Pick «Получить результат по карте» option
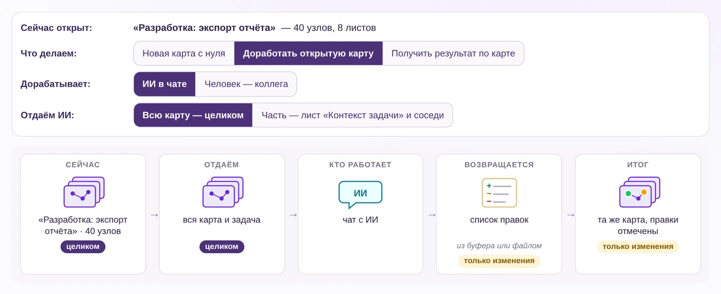This screenshot has width=721, height=294. [x=453, y=53]
